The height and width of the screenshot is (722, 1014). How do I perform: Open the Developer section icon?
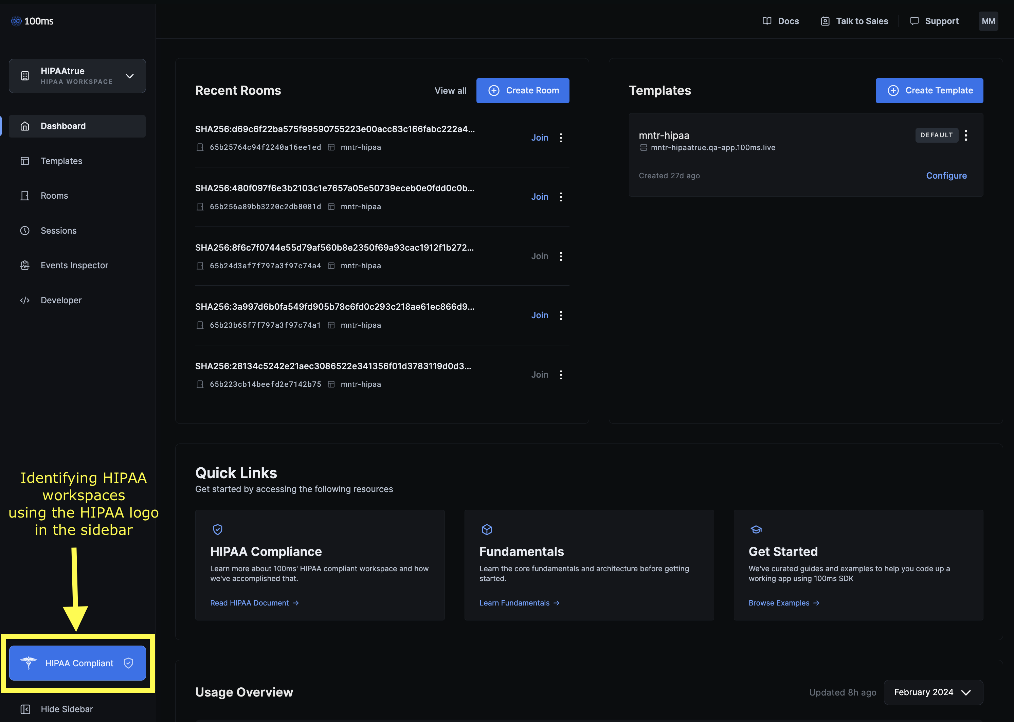(x=25, y=300)
